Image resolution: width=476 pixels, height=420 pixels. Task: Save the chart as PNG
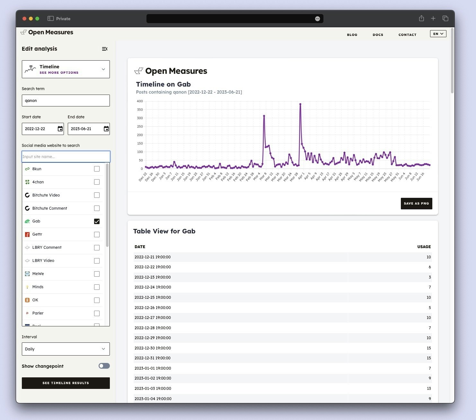[x=416, y=204]
